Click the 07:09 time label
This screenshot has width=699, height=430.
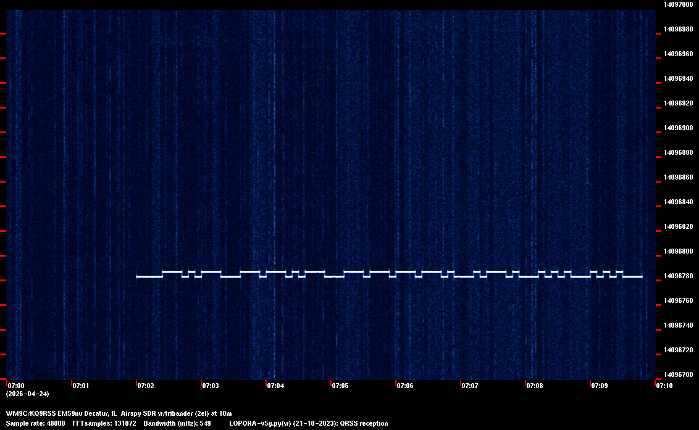pos(600,386)
